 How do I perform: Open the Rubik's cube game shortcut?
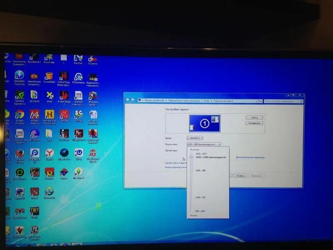pyautogui.click(x=93, y=99)
